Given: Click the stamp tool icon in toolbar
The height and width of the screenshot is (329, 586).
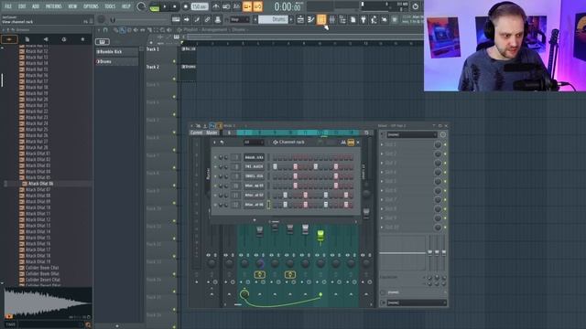Looking at the screenshot, I should (218, 19).
